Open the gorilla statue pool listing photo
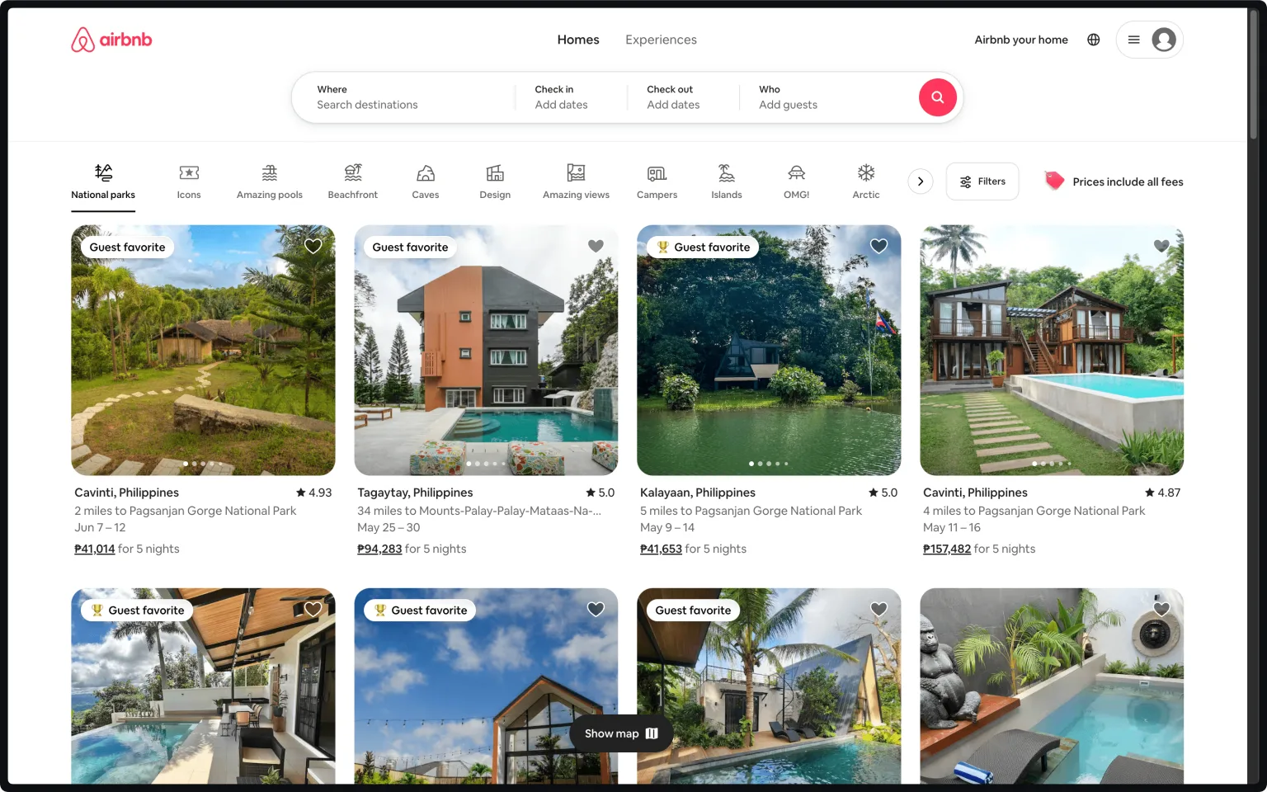 click(1052, 686)
